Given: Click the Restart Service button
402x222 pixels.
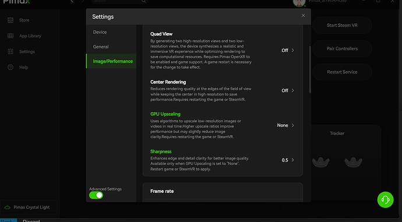Looking at the screenshot, I should pos(342,72).
